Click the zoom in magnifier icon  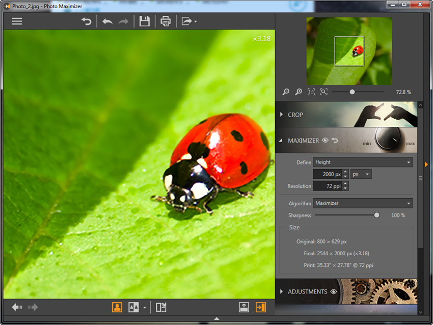point(299,92)
